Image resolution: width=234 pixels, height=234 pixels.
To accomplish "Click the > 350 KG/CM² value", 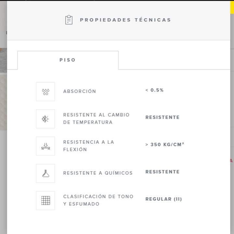I will click(x=165, y=144).
